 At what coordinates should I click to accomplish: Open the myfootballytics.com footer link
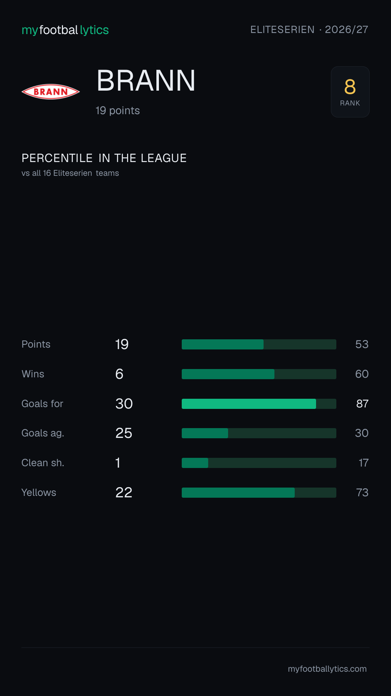[x=327, y=669]
